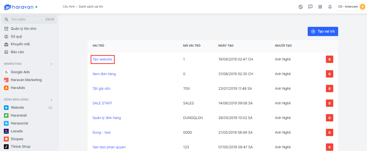Screen dimensions: 367x151
Task: Open Báo cáo menu item
Action: coord(17,52)
